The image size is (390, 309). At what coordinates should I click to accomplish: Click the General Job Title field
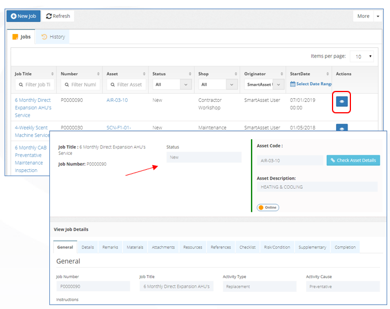coord(176,287)
